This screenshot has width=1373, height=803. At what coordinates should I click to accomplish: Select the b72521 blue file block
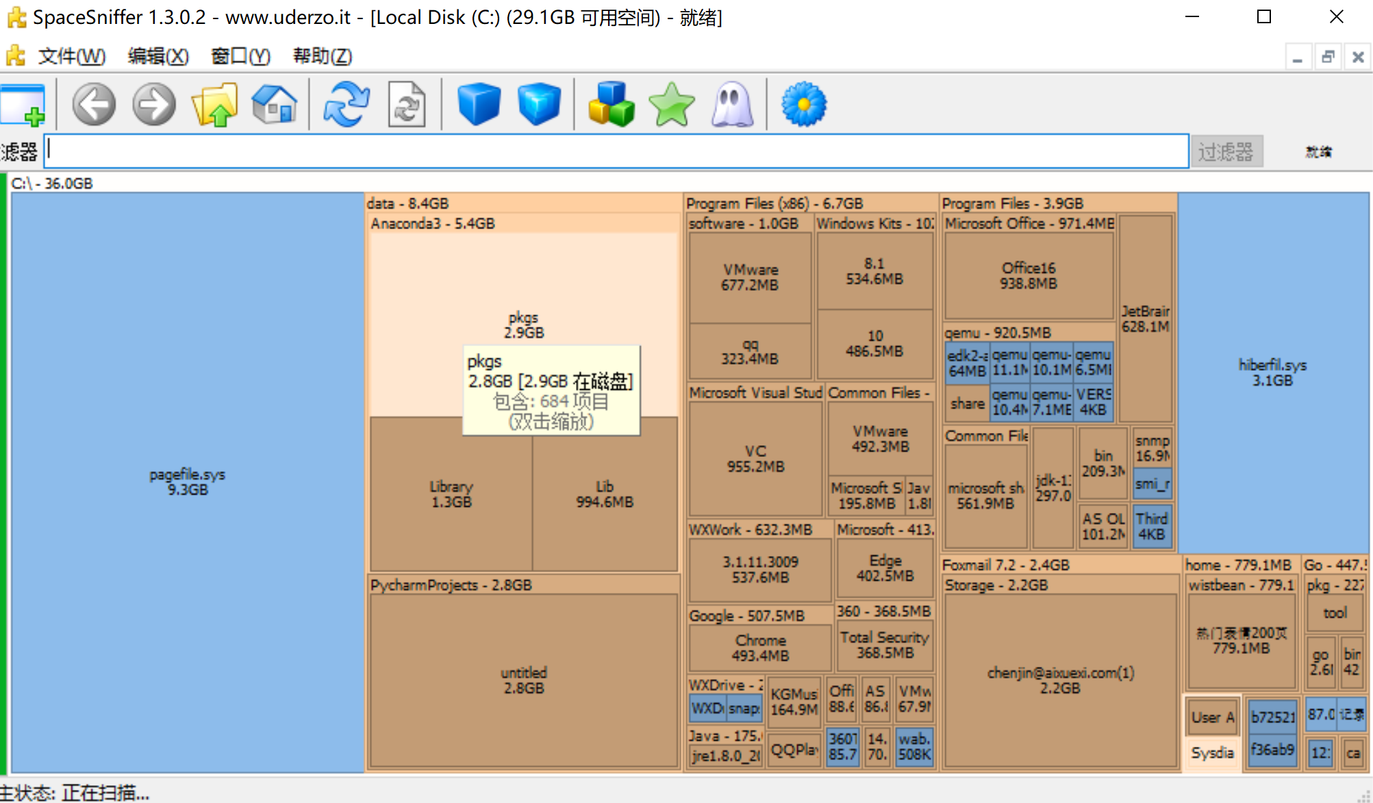1272,717
